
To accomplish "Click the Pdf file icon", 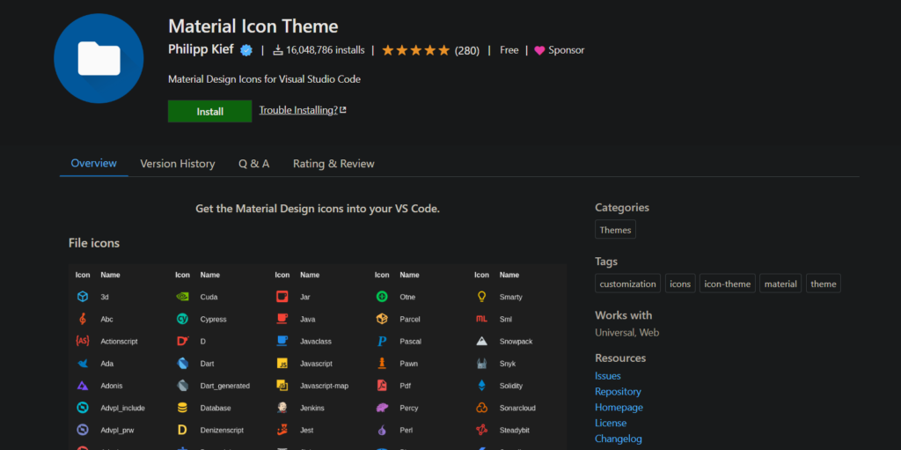I will (x=382, y=386).
